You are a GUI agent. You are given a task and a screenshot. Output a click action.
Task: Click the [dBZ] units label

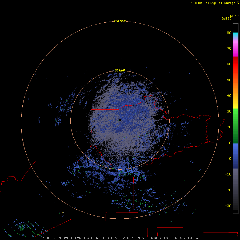point(226,19)
